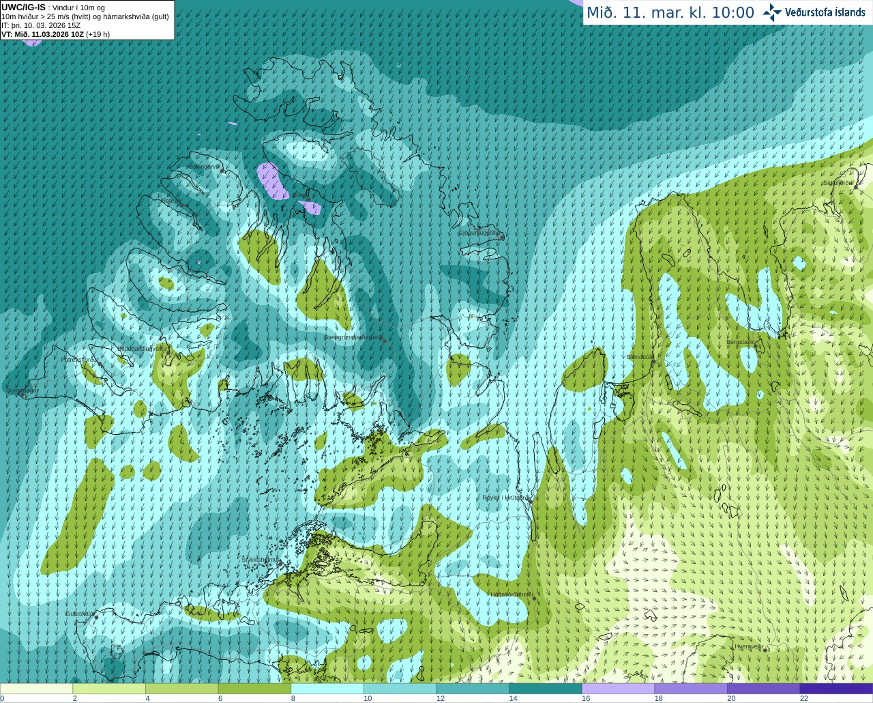The width and height of the screenshot is (873, 703).
Task: Click the Steingrímsfjarðarheiði station label
Action: pos(353,337)
